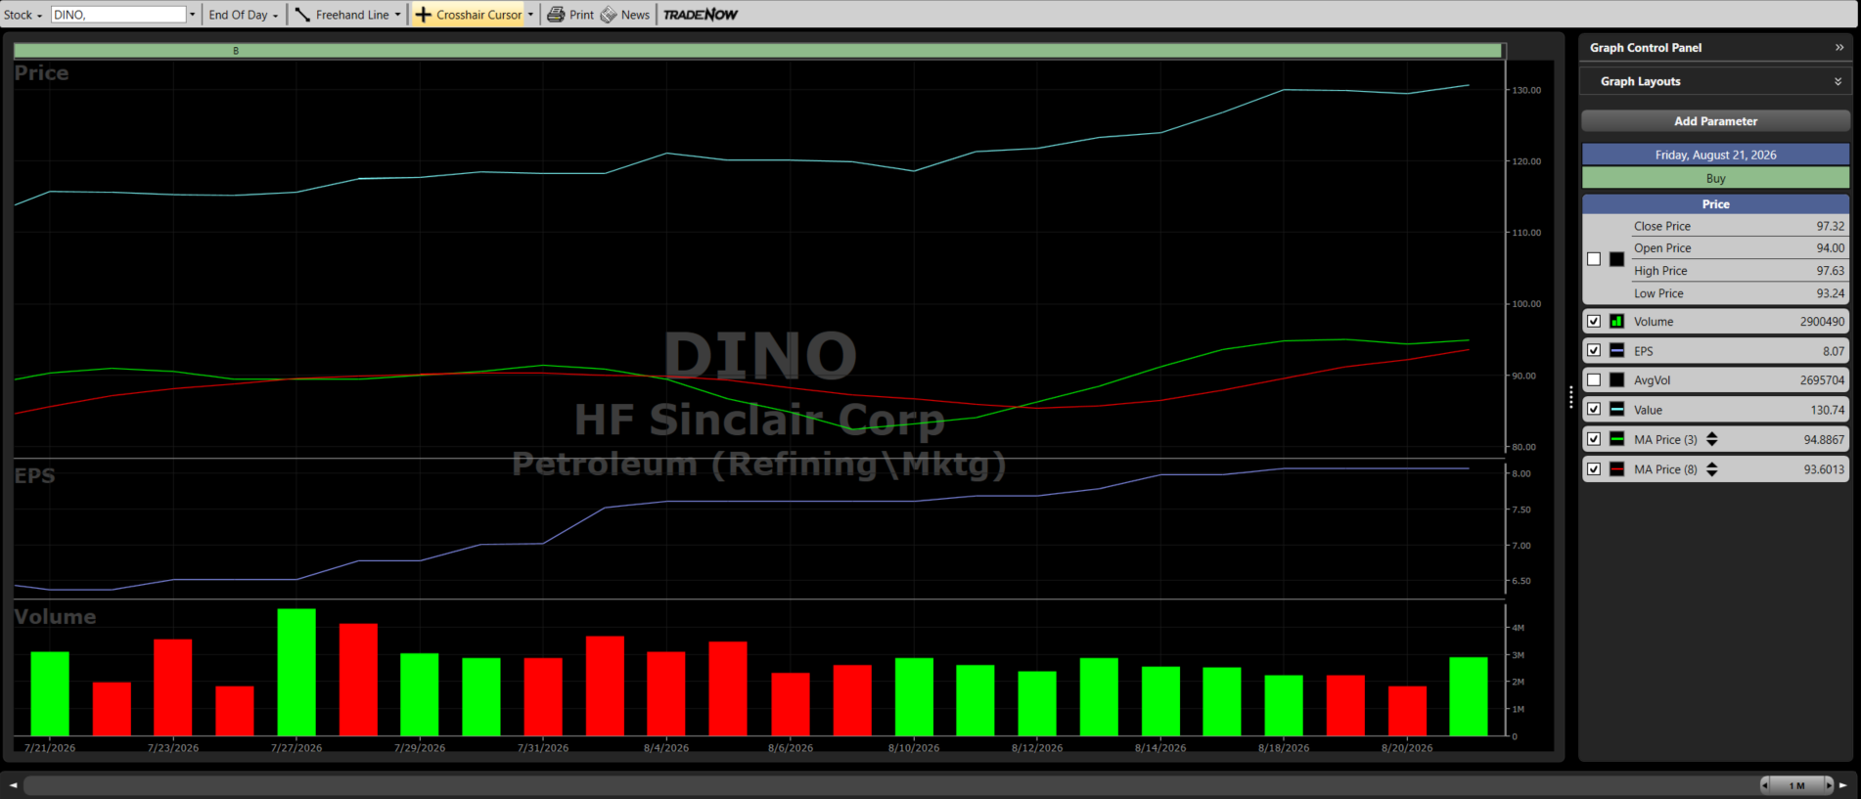Click the green Buy signal bar
The width and height of the screenshot is (1861, 799).
pos(1715,178)
